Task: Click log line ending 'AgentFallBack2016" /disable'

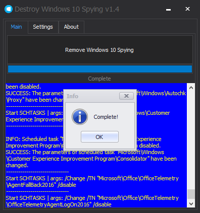Action: pos(41,185)
